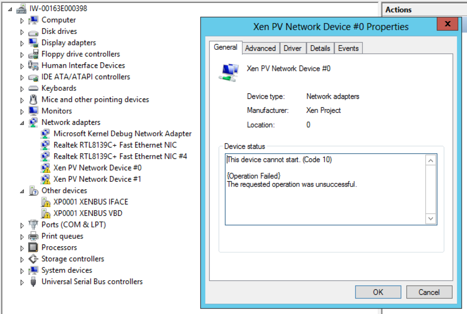Click the Universal Serial Bus controllers icon
Screen dimensions: 467x314
pyautogui.click(x=33, y=282)
